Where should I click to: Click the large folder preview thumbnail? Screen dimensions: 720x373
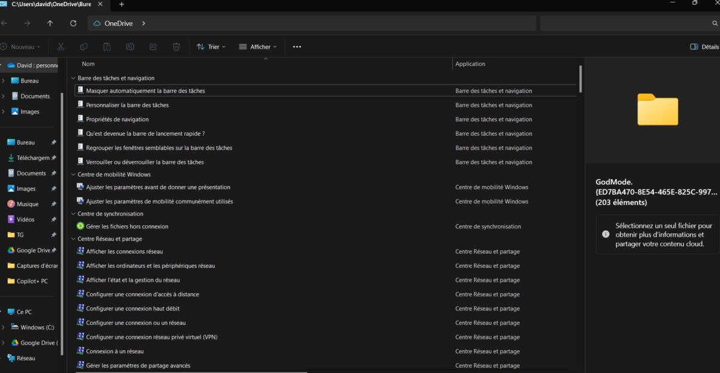point(658,109)
